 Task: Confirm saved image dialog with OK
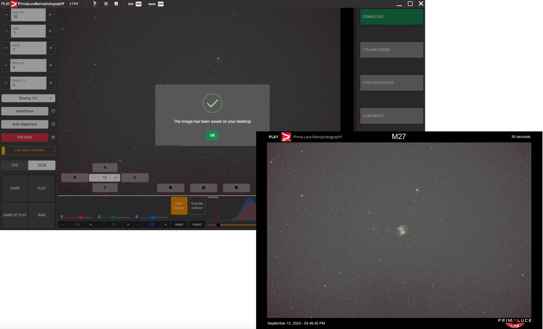coord(212,135)
